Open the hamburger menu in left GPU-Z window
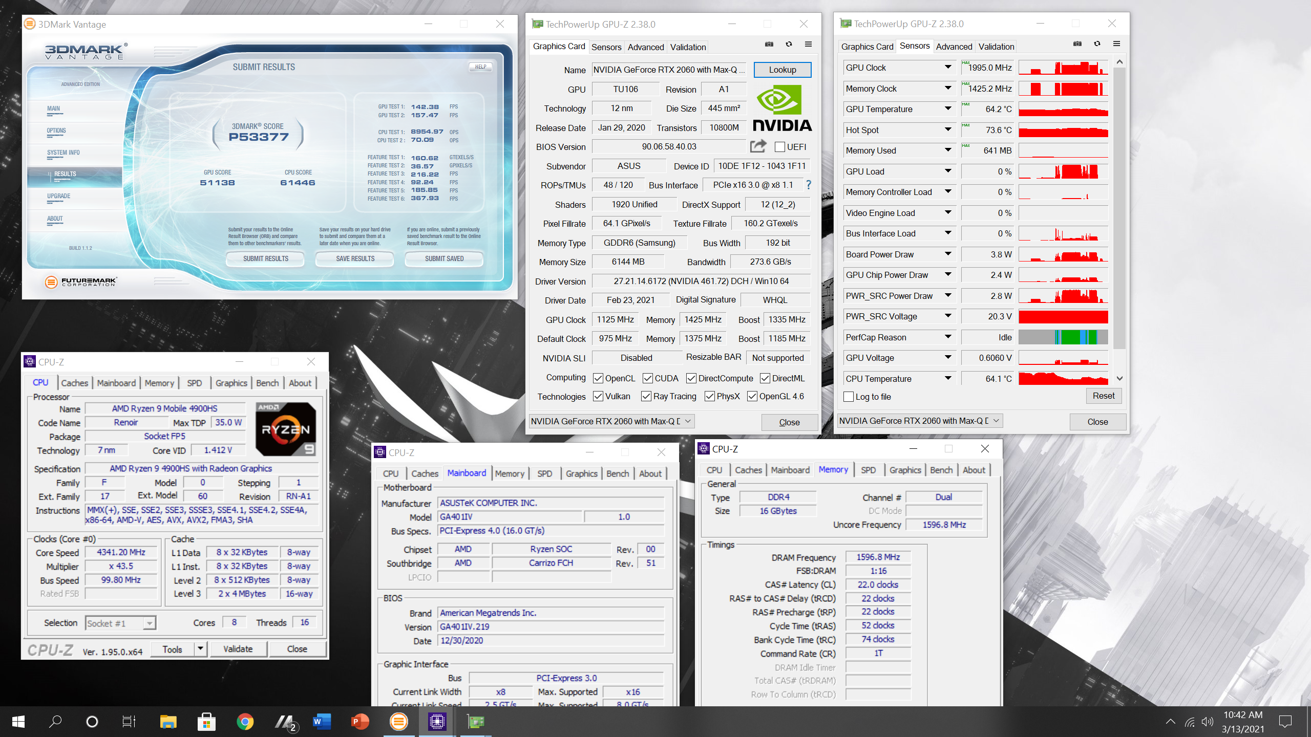Image resolution: width=1311 pixels, height=737 pixels. [809, 45]
